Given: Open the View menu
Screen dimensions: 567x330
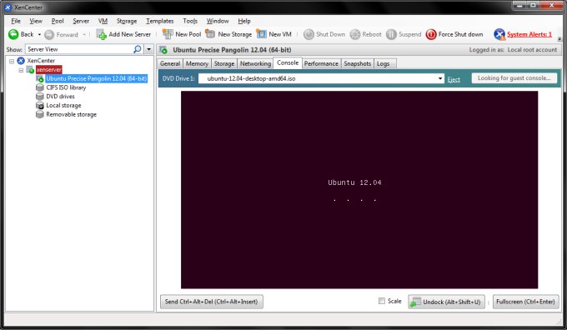Looking at the screenshot, I should pos(36,21).
